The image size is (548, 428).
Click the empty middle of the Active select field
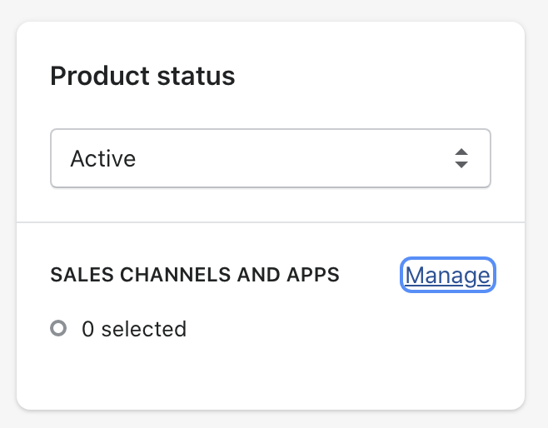pos(293,158)
